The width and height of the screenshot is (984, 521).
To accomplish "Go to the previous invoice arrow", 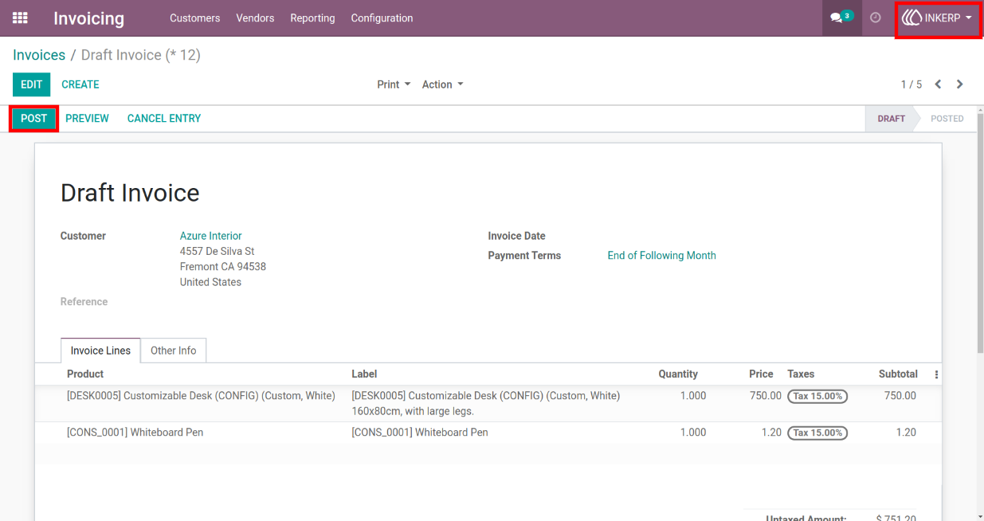I will [x=938, y=84].
